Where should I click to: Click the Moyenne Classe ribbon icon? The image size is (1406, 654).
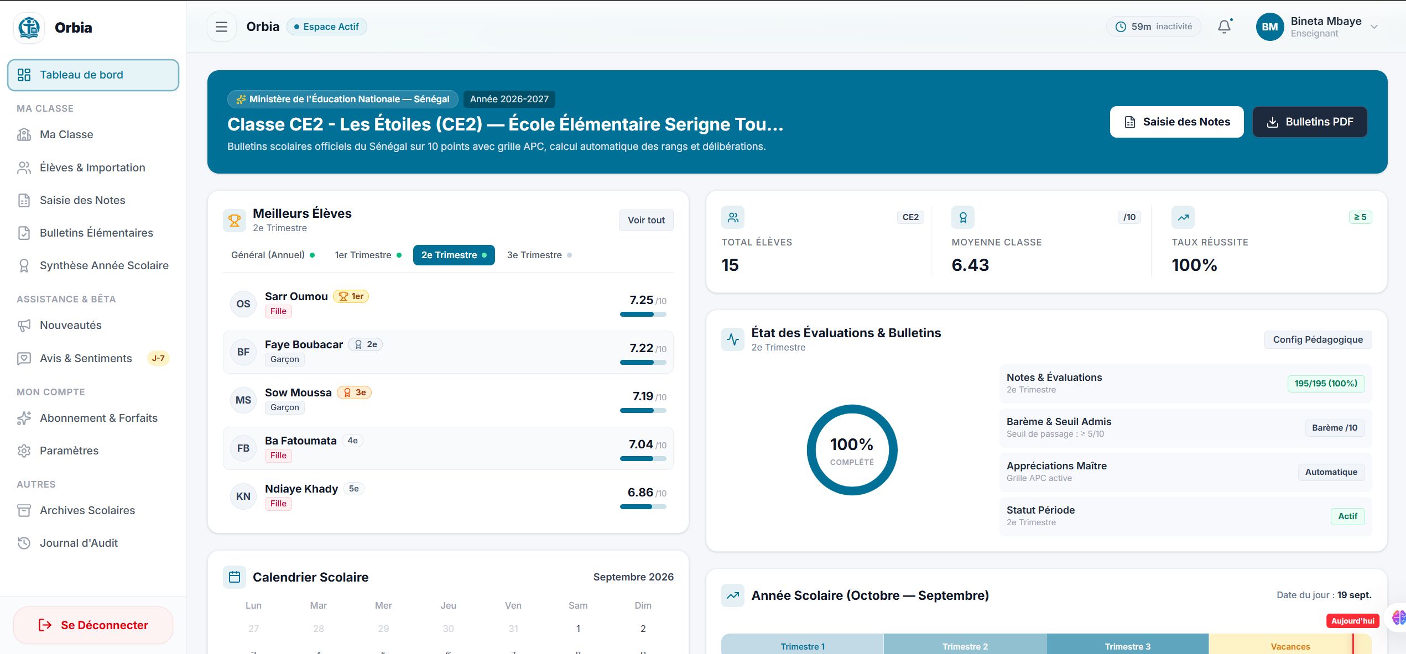point(963,218)
